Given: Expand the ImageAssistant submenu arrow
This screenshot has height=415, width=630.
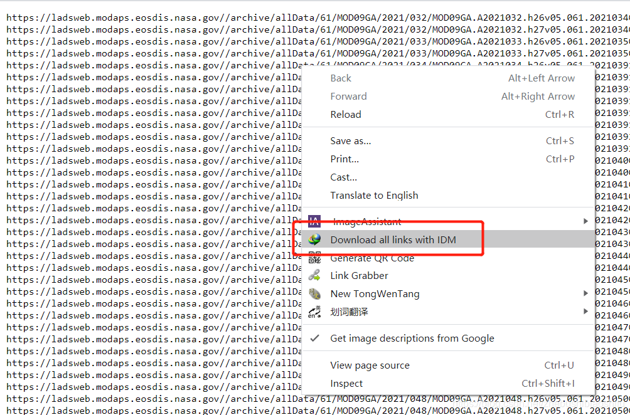Looking at the screenshot, I should click(586, 221).
